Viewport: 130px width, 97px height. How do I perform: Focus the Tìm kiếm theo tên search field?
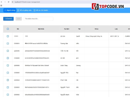(38, 19)
